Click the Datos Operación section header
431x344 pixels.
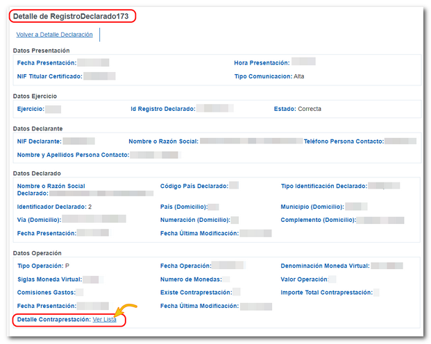[x=37, y=253]
